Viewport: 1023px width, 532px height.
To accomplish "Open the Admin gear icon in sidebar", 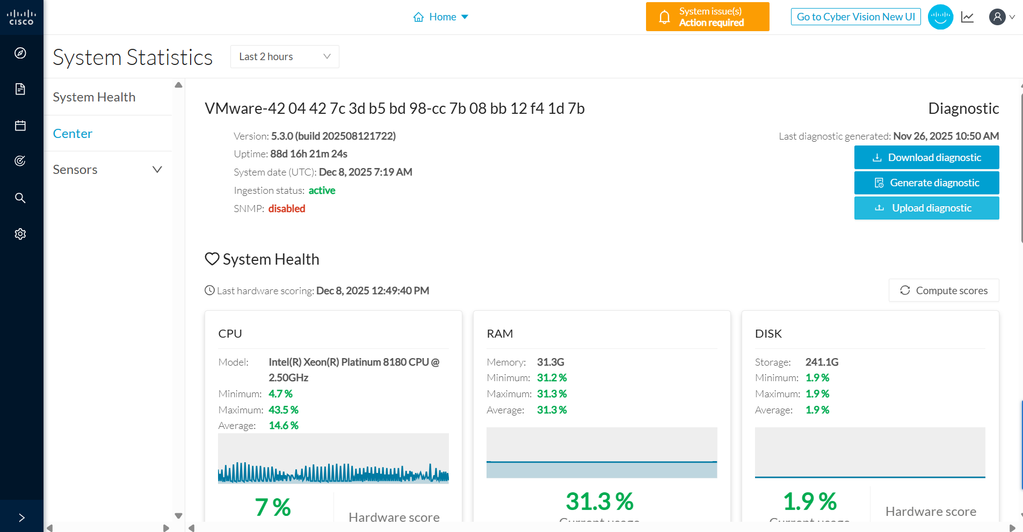I will coord(20,234).
